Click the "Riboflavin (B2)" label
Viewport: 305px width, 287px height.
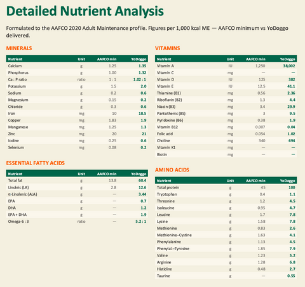[x=170, y=100]
